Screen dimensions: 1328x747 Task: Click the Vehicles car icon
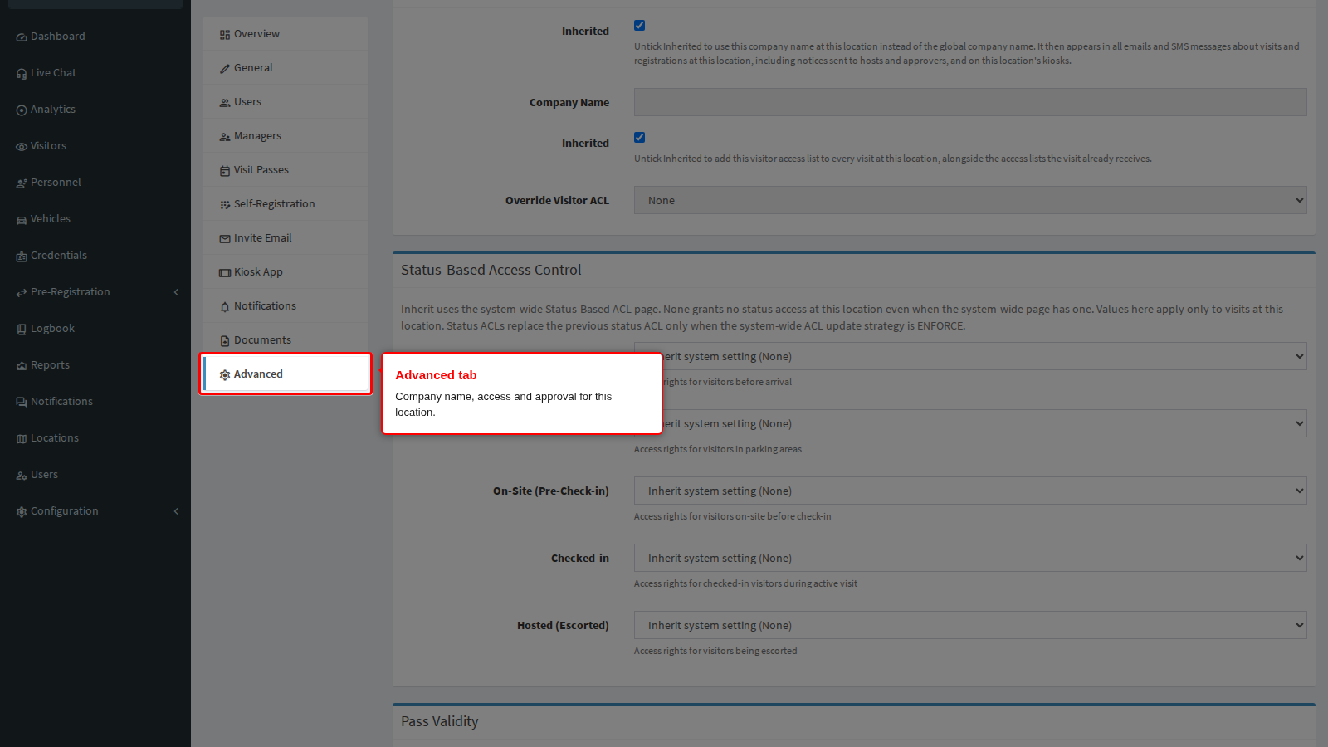22,220
